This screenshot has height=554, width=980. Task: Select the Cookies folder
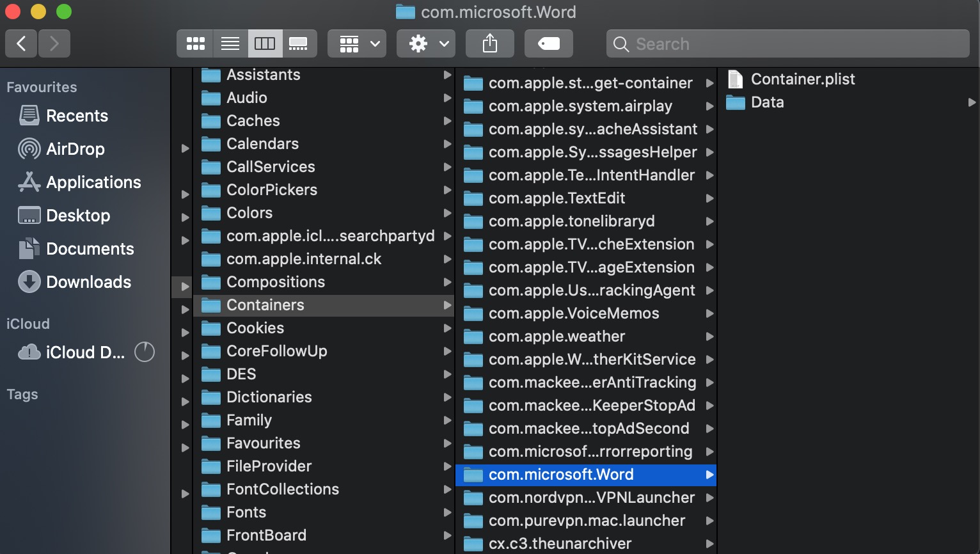[x=324, y=328]
